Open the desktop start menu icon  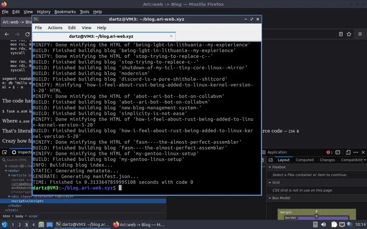[5, 224]
